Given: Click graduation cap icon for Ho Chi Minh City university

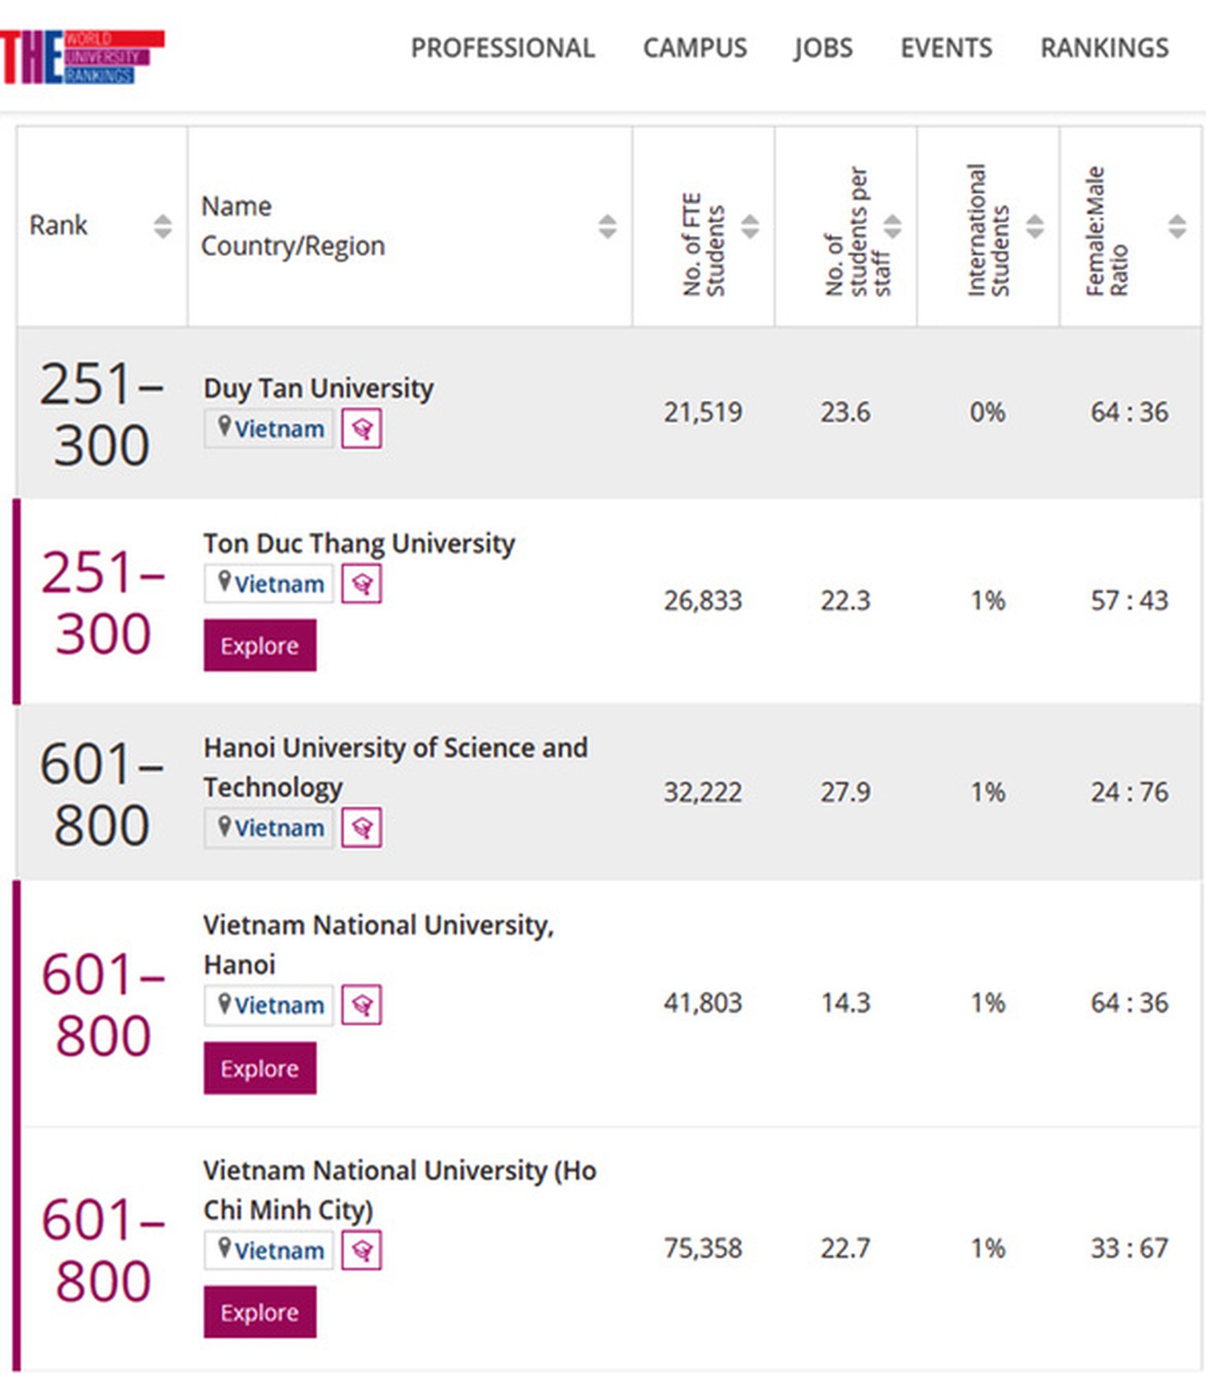Looking at the screenshot, I should (x=362, y=1250).
